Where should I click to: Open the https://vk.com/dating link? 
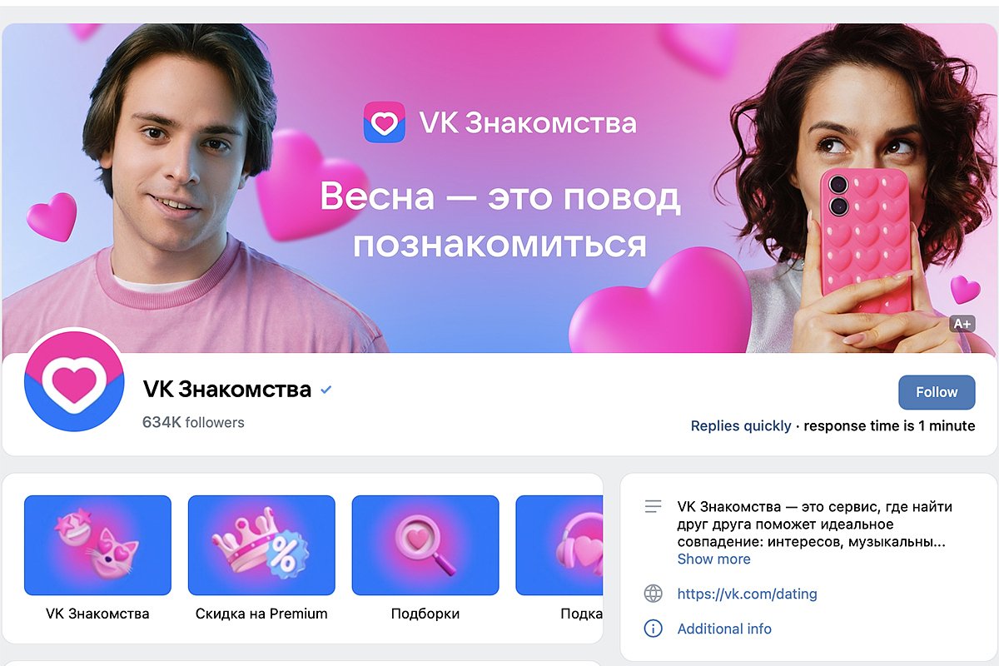(x=747, y=594)
